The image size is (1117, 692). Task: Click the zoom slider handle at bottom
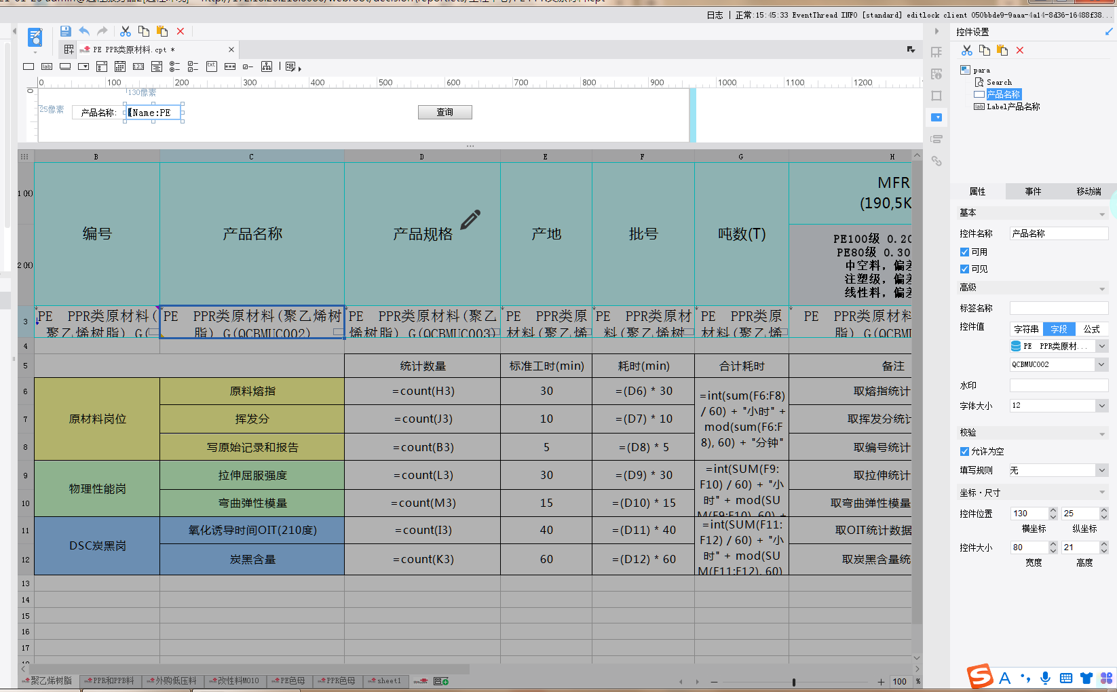793,682
